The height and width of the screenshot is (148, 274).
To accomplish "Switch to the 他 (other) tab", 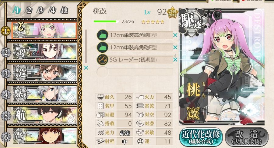I will point(64,11).
